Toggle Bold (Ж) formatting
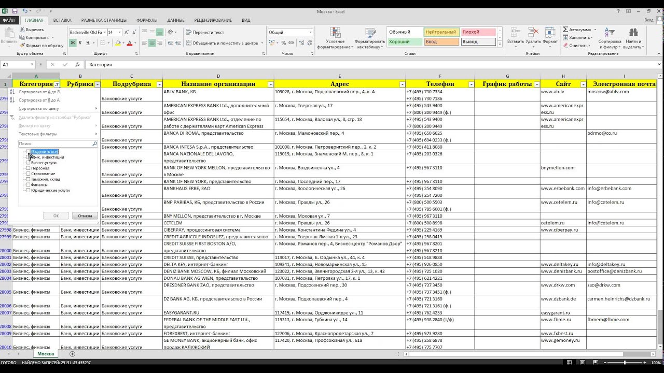 pos(73,42)
